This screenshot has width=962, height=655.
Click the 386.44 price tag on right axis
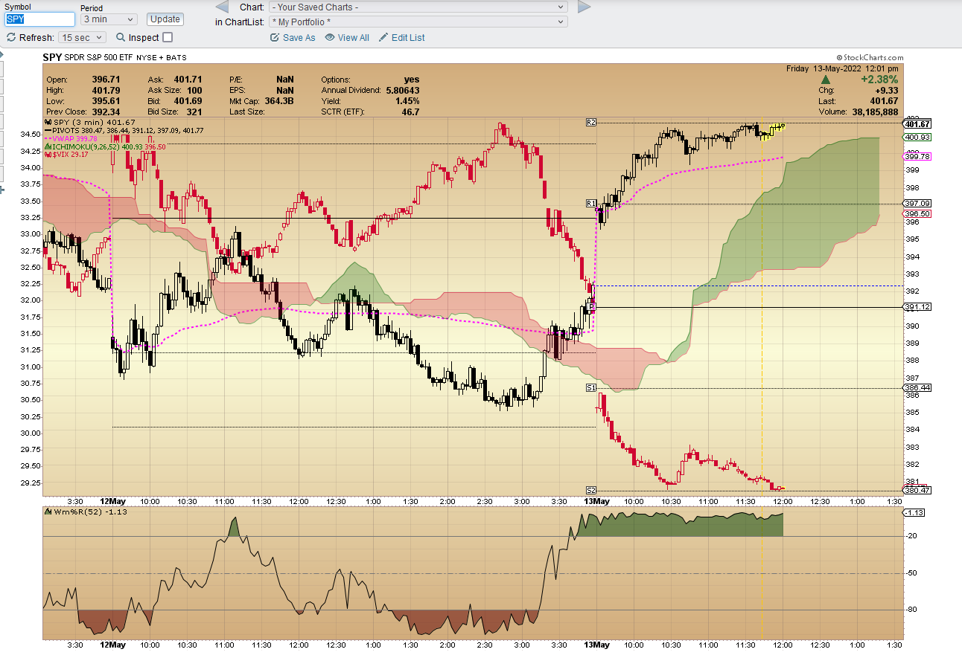tap(918, 388)
